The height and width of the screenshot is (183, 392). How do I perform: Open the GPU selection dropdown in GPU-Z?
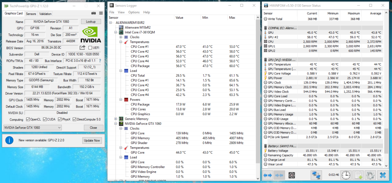pyautogui.click(x=33, y=127)
